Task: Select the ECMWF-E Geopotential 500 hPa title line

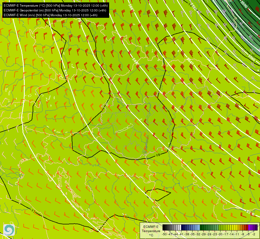Action: tap(55, 10)
